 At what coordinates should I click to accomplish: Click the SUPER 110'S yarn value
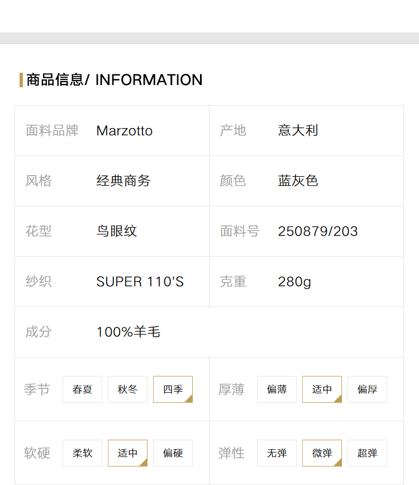point(140,281)
